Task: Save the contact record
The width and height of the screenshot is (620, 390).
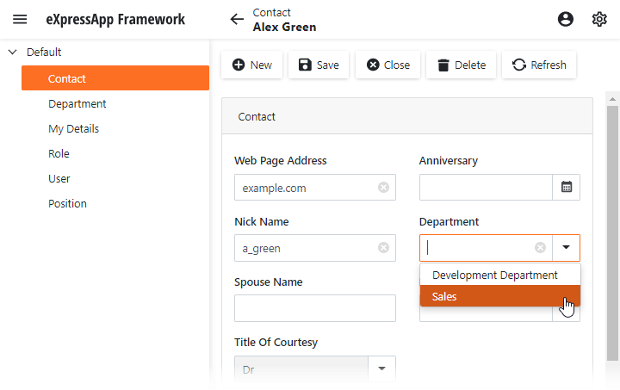Action: click(x=319, y=65)
